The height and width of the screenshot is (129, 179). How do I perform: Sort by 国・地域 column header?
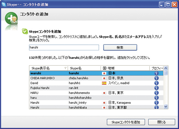pos(125,68)
